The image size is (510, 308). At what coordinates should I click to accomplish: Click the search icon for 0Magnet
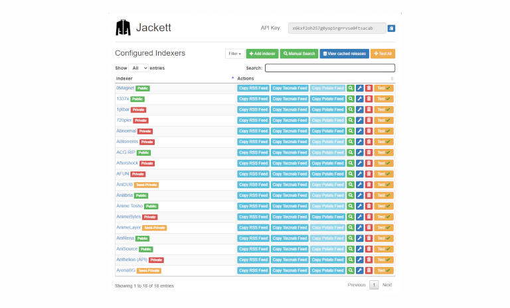click(350, 88)
